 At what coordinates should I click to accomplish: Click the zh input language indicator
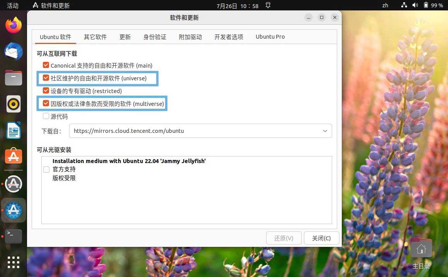(x=385, y=5)
